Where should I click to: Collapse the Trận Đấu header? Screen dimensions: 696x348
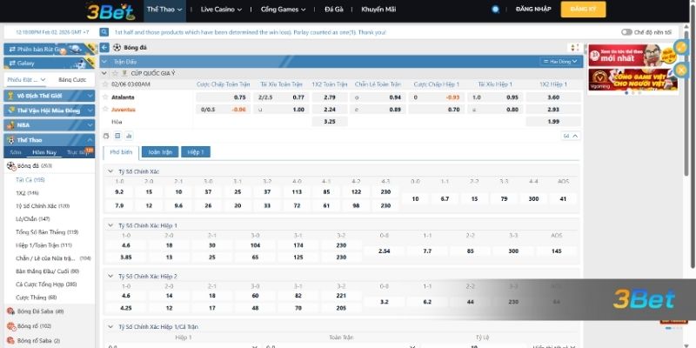[x=104, y=62]
